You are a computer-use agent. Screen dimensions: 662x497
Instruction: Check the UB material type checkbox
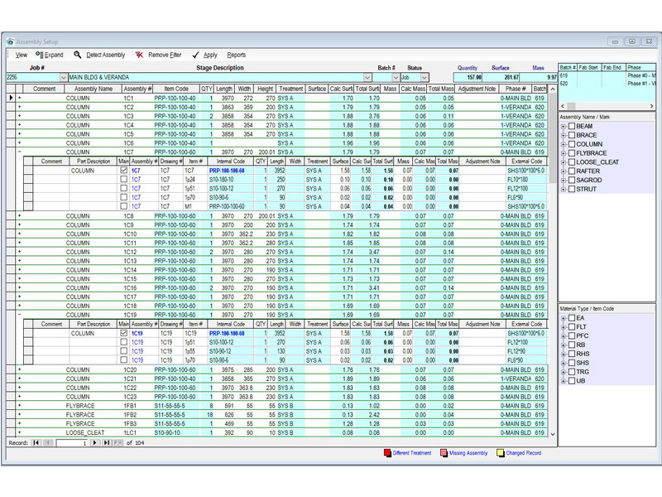(572, 381)
